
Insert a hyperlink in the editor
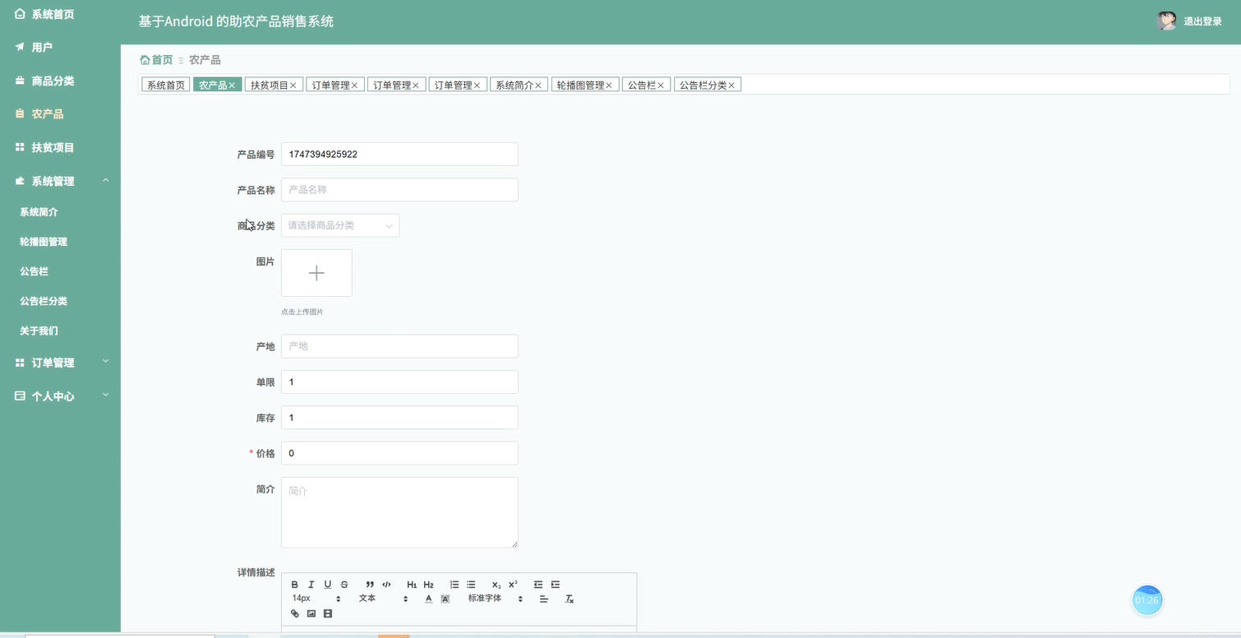tap(295, 613)
